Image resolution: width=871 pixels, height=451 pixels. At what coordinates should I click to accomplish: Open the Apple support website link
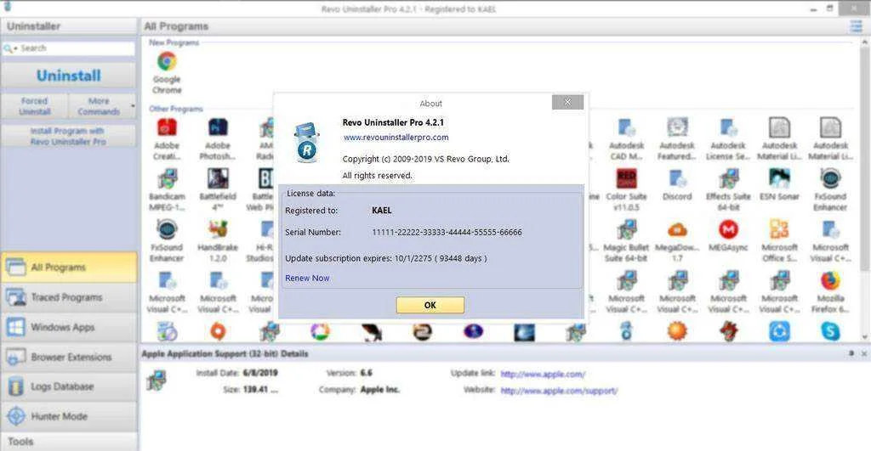559,391
